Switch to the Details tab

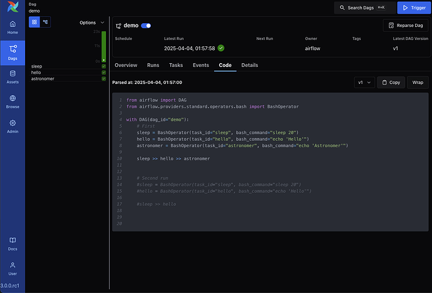(x=250, y=65)
